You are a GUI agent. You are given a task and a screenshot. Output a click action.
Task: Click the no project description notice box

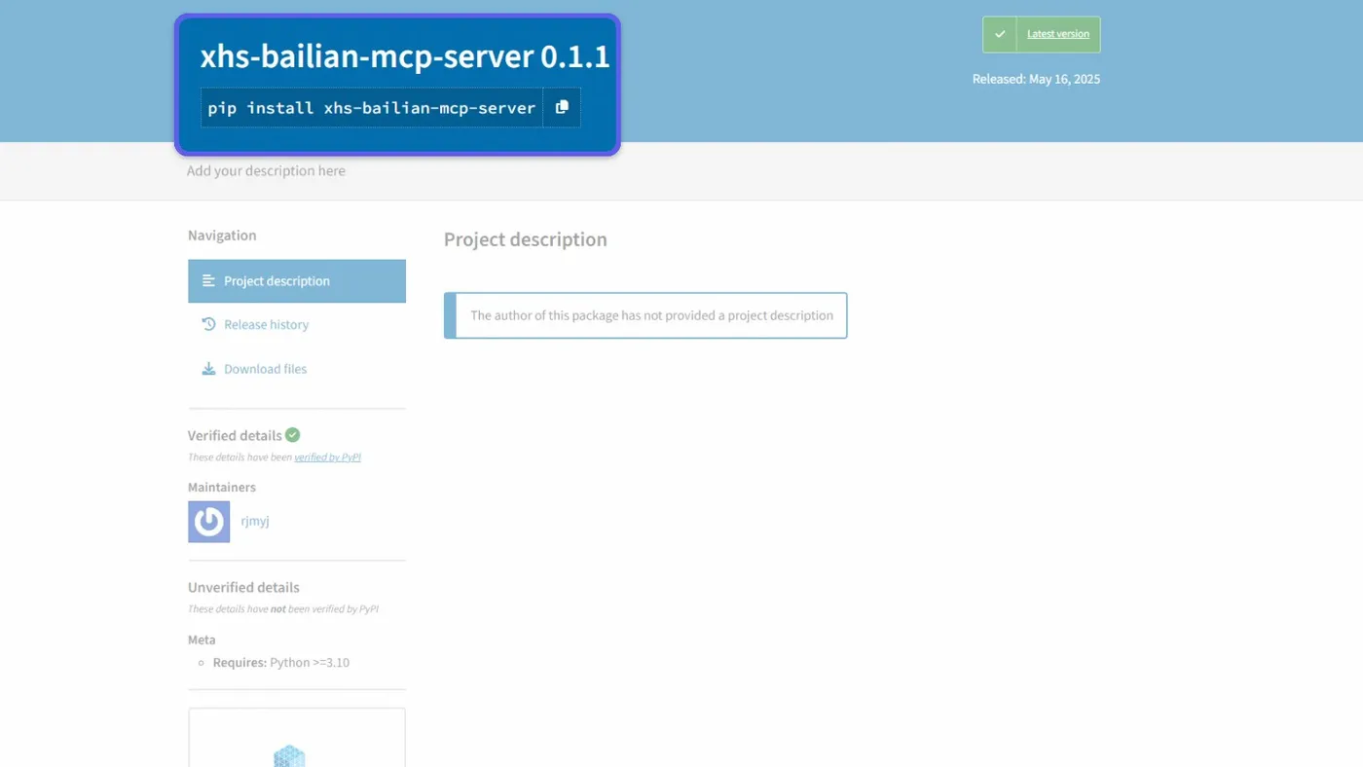tap(645, 315)
